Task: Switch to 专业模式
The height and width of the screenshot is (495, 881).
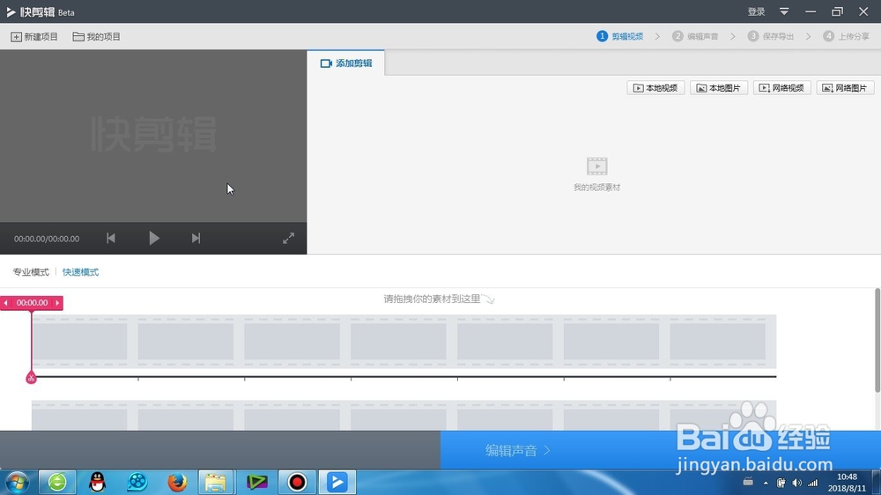Action: (x=31, y=272)
